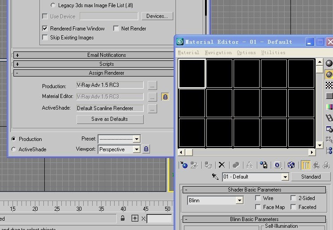
Task: Click the Get Material icon
Action: 184,165
